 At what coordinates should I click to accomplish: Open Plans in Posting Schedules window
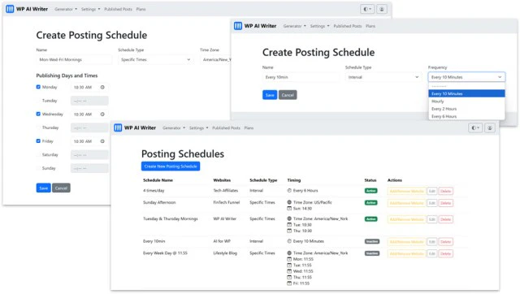[x=249, y=128]
